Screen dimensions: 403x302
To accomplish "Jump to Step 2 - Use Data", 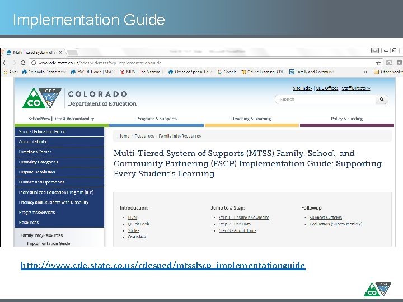I will pos(235,224).
